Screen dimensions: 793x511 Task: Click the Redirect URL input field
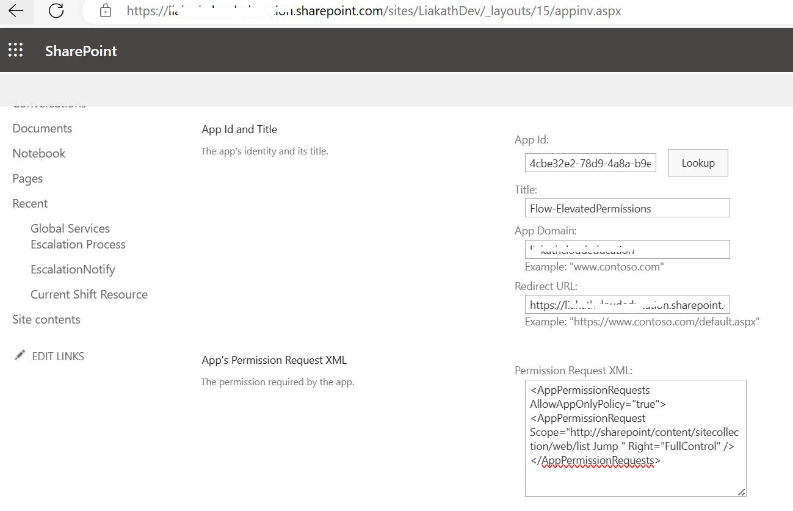coord(627,305)
